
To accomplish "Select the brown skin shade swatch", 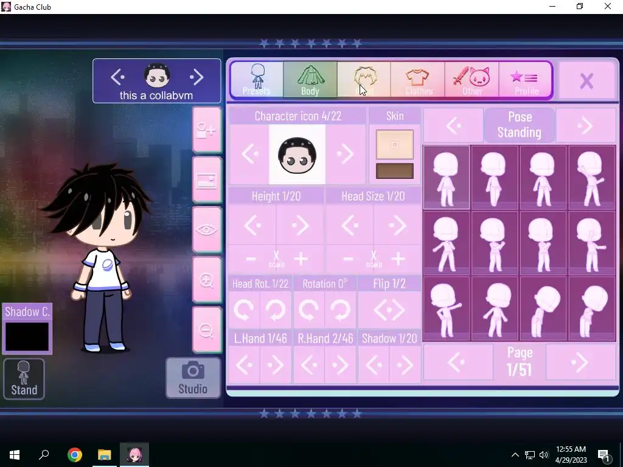I will [x=394, y=171].
